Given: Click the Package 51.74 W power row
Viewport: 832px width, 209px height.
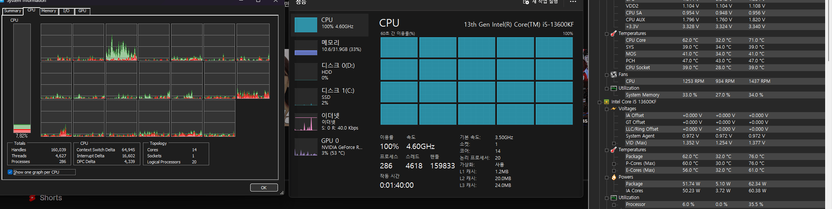Looking at the screenshot, I should pyautogui.click(x=724, y=184).
